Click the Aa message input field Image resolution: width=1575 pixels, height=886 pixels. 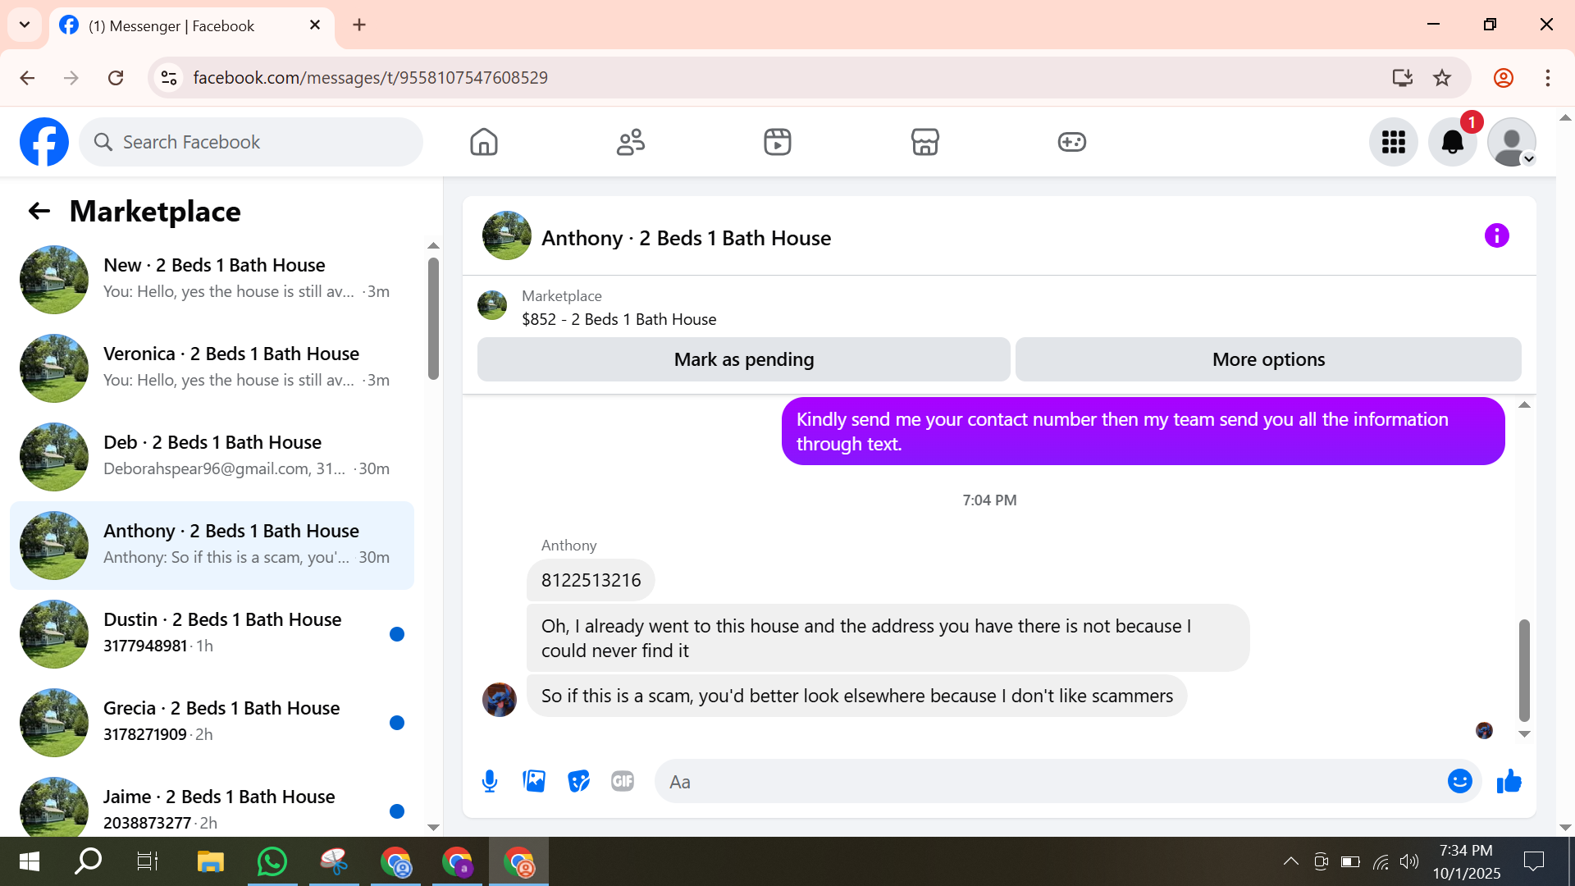pyautogui.click(x=1050, y=781)
